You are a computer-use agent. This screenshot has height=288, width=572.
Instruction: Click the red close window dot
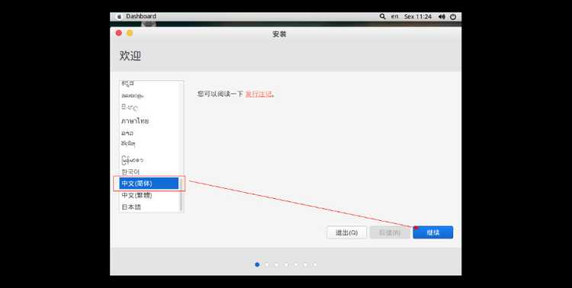click(119, 34)
